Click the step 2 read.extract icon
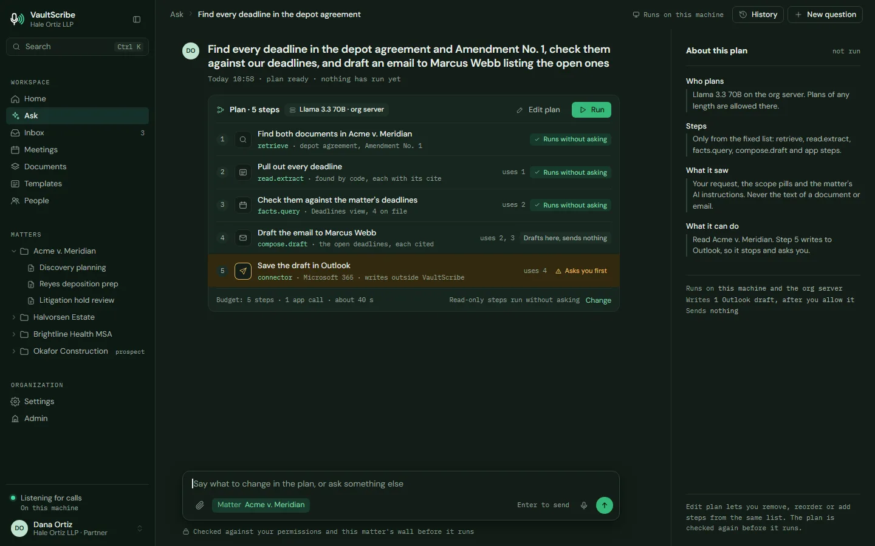 [x=243, y=172]
